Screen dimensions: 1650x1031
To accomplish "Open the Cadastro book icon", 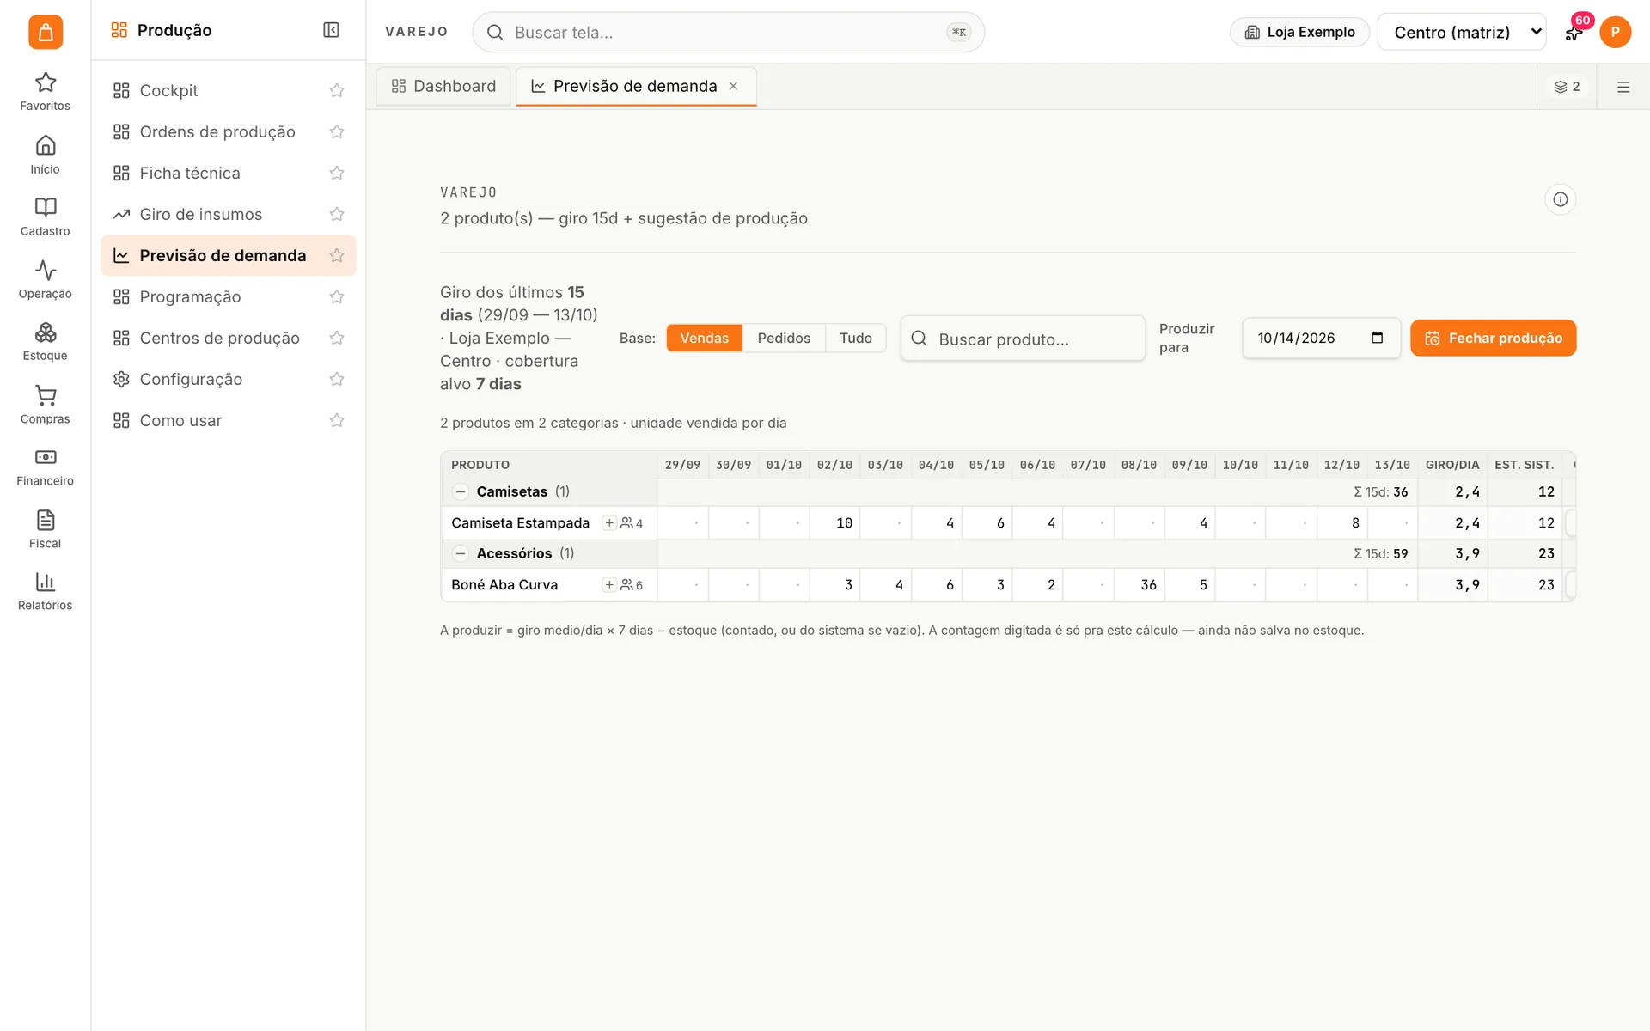I will [x=45, y=217].
